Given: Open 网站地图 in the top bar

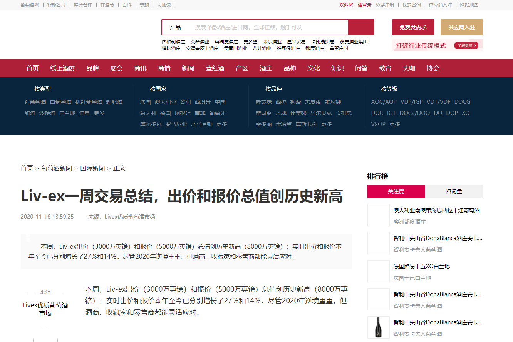Looking at the screenshot, I should (469, 5).
